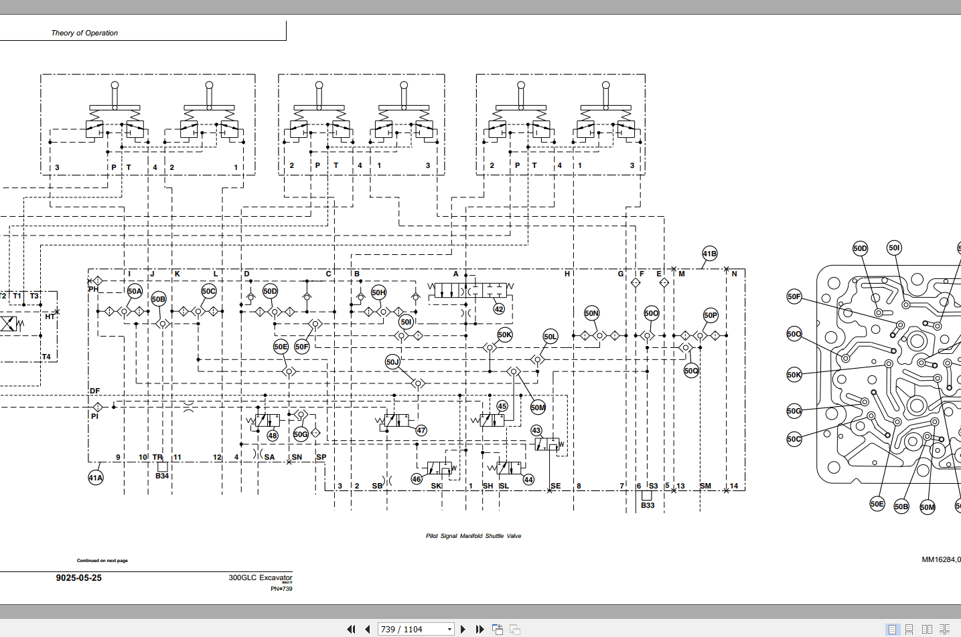Screen dimensions: 961x637
Task: Jump to the first page
Action: pyautogui.click(x=351, y=629)
